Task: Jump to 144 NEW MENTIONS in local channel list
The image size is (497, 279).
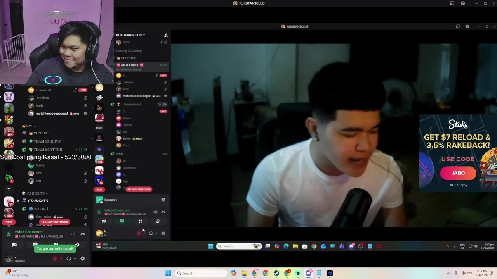Action: [x=54, y=222]
